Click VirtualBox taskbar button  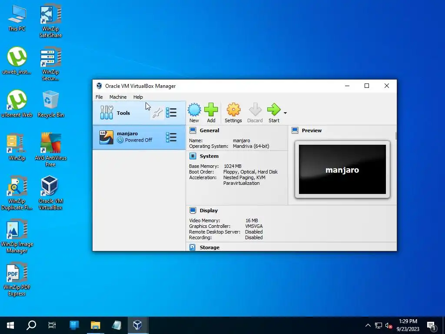pyautogui.click(x=137, y=325)
